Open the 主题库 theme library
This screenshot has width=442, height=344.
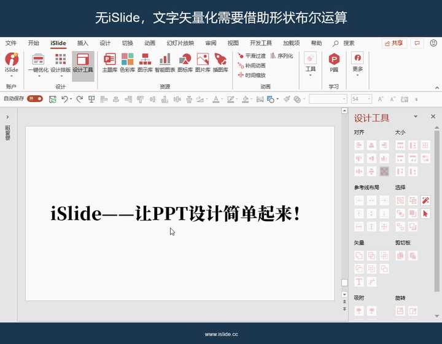[110, 63]
